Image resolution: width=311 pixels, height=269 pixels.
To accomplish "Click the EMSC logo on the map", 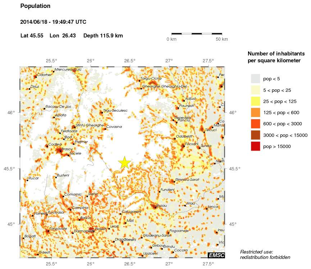I will pyautogui.click(x=216, y=255).
